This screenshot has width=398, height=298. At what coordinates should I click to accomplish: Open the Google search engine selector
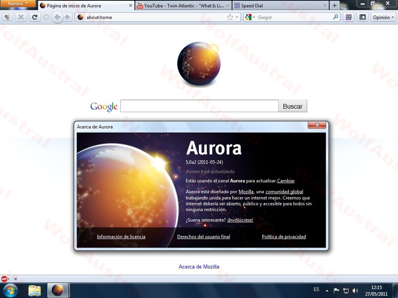click(250, 17)
